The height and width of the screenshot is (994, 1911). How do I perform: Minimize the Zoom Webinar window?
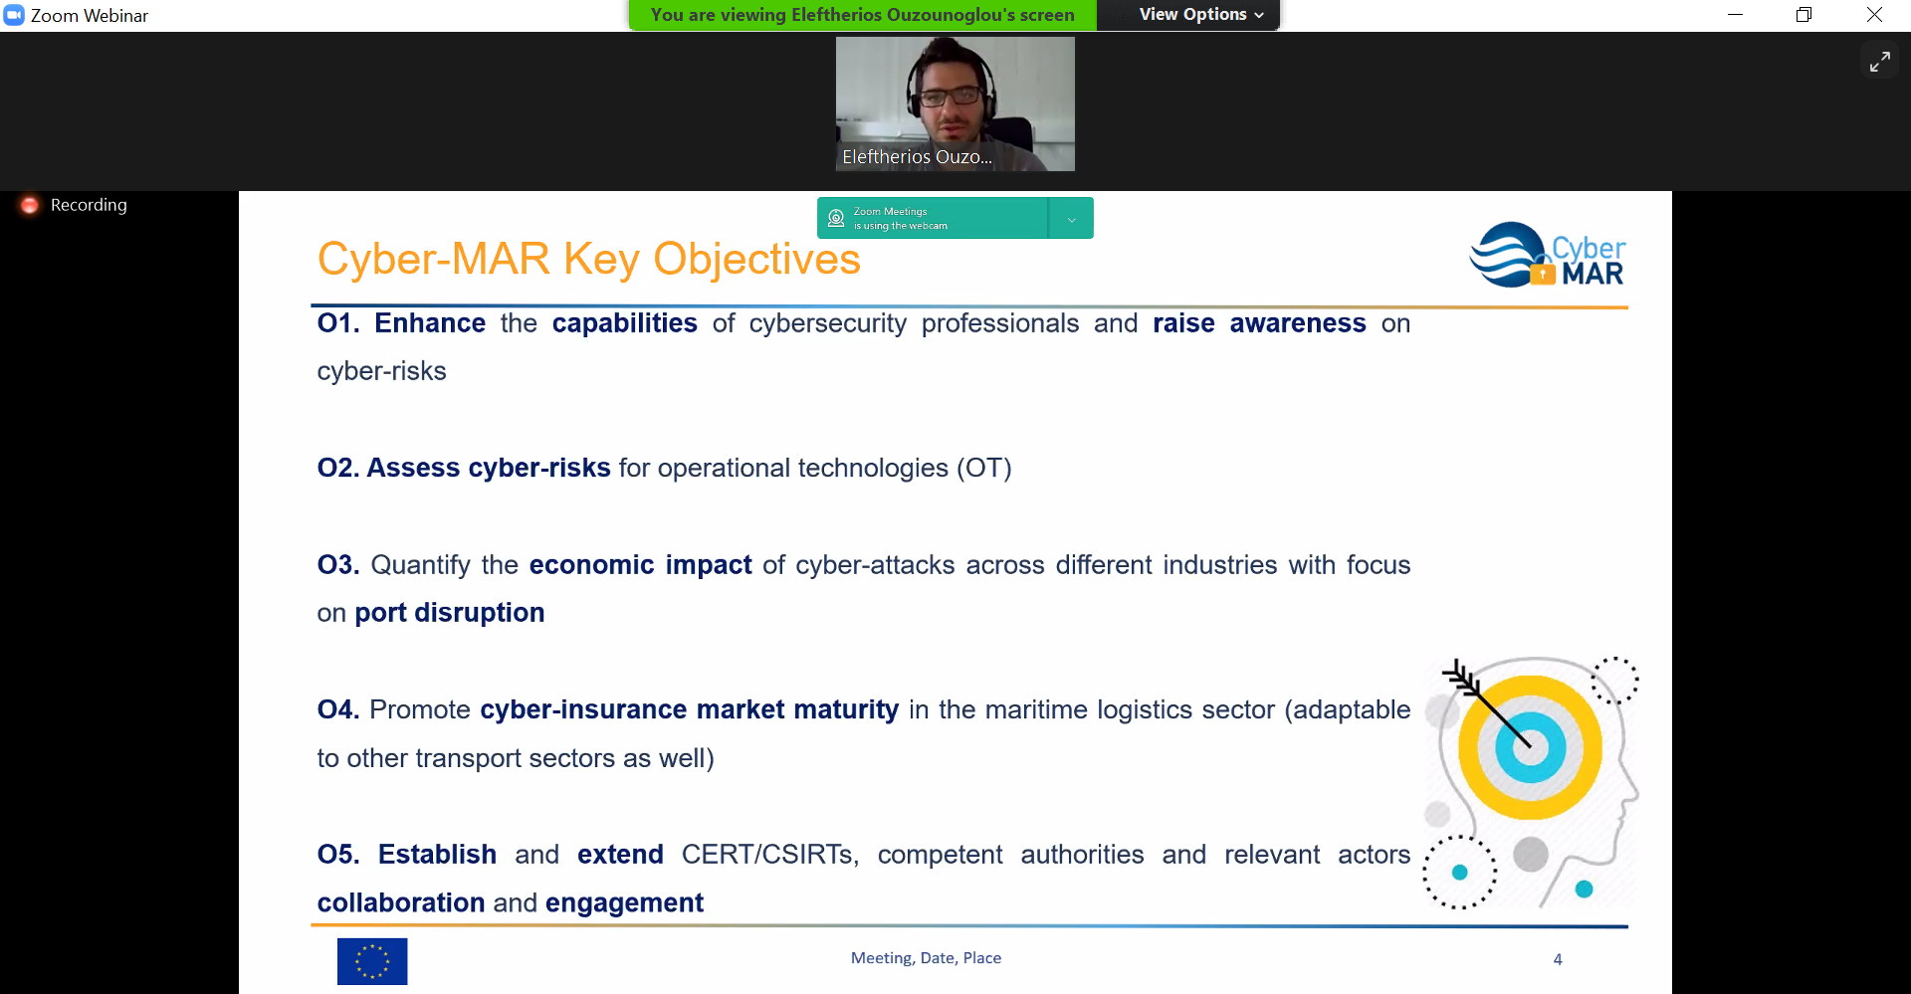point(1735,15)
